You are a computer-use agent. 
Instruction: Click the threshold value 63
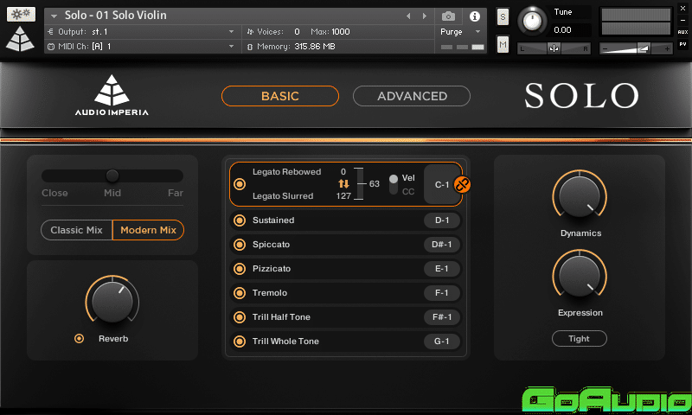click(x=375, y=183)
